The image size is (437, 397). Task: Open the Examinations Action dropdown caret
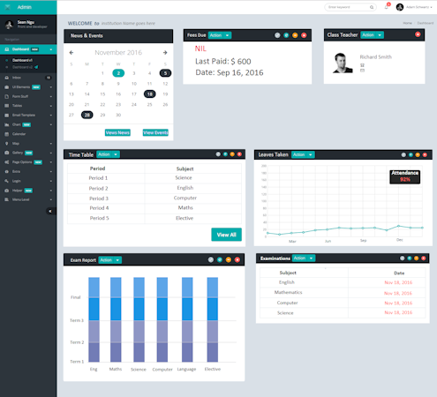[x=311, y=258]
